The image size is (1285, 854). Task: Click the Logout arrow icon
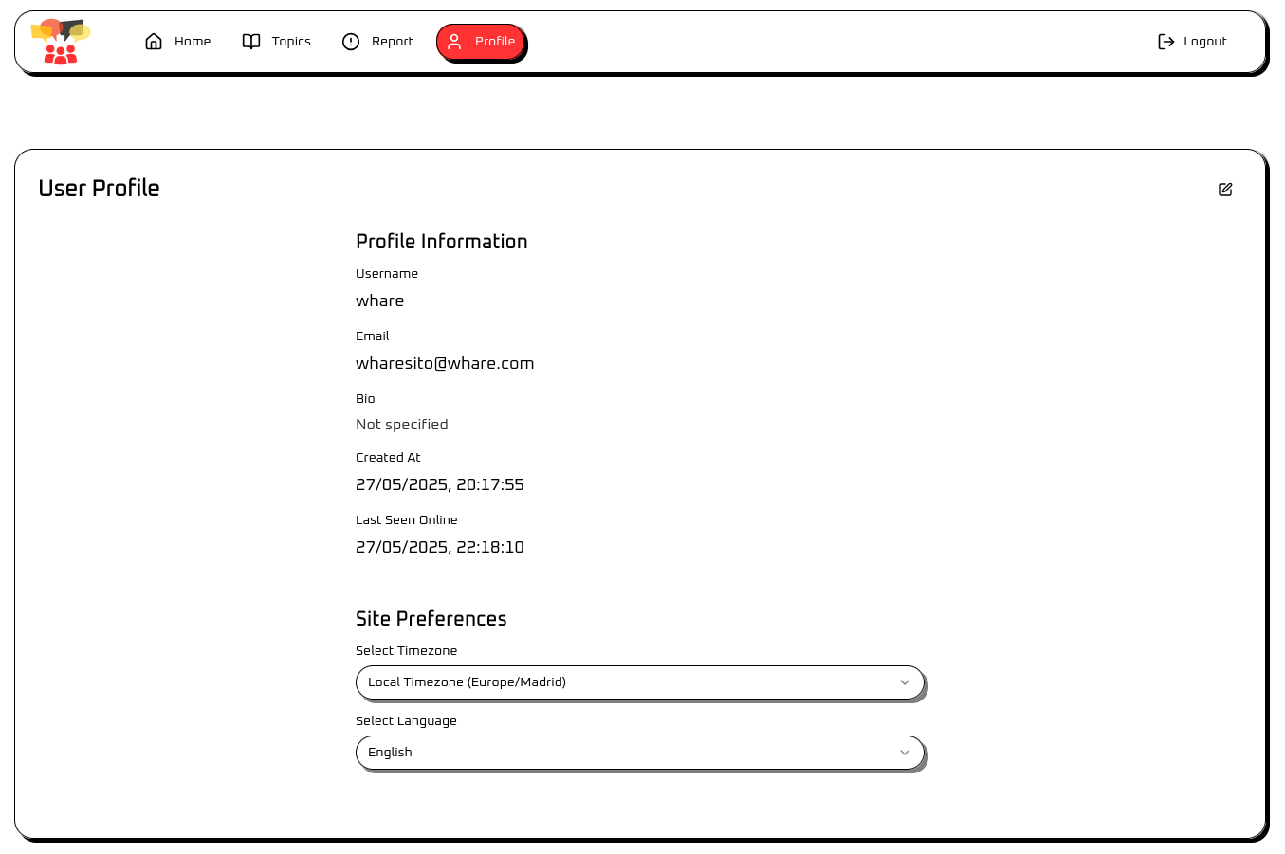[1166, 42]
